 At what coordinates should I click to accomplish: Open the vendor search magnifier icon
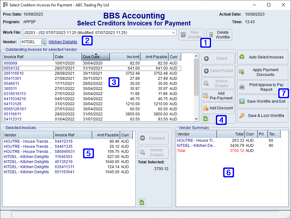pyautogui.click(x=43, y=42)
